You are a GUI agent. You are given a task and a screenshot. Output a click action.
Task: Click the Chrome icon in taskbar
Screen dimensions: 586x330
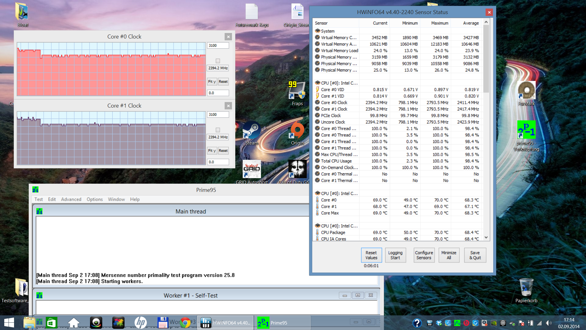(185, 323)
